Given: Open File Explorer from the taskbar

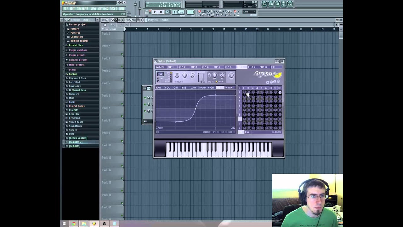Looking at the screenshot, I should 84,224.
